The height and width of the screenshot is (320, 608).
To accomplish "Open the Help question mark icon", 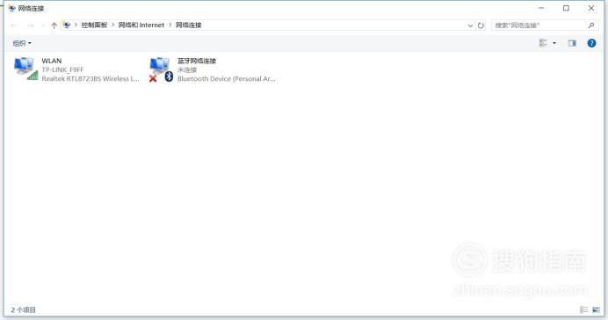I will click(x=591, y=43).
